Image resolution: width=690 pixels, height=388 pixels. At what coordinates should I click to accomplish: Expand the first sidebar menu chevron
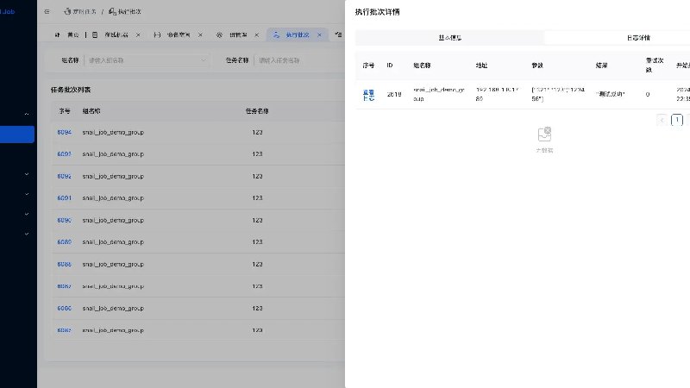point(27,114)
